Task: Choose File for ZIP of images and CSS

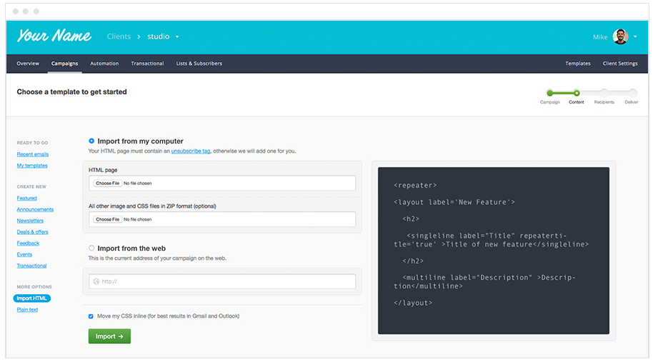Action: click(107, 219)
